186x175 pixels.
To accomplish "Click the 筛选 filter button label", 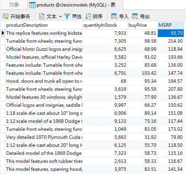I will coord(77,16).
